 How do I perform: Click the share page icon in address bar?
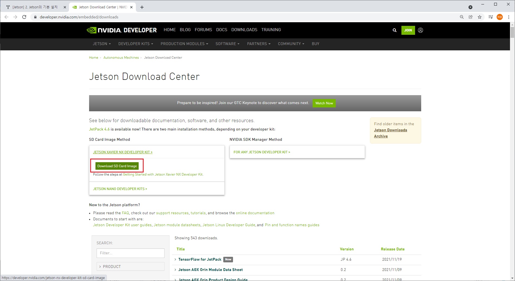click(471, 17)
